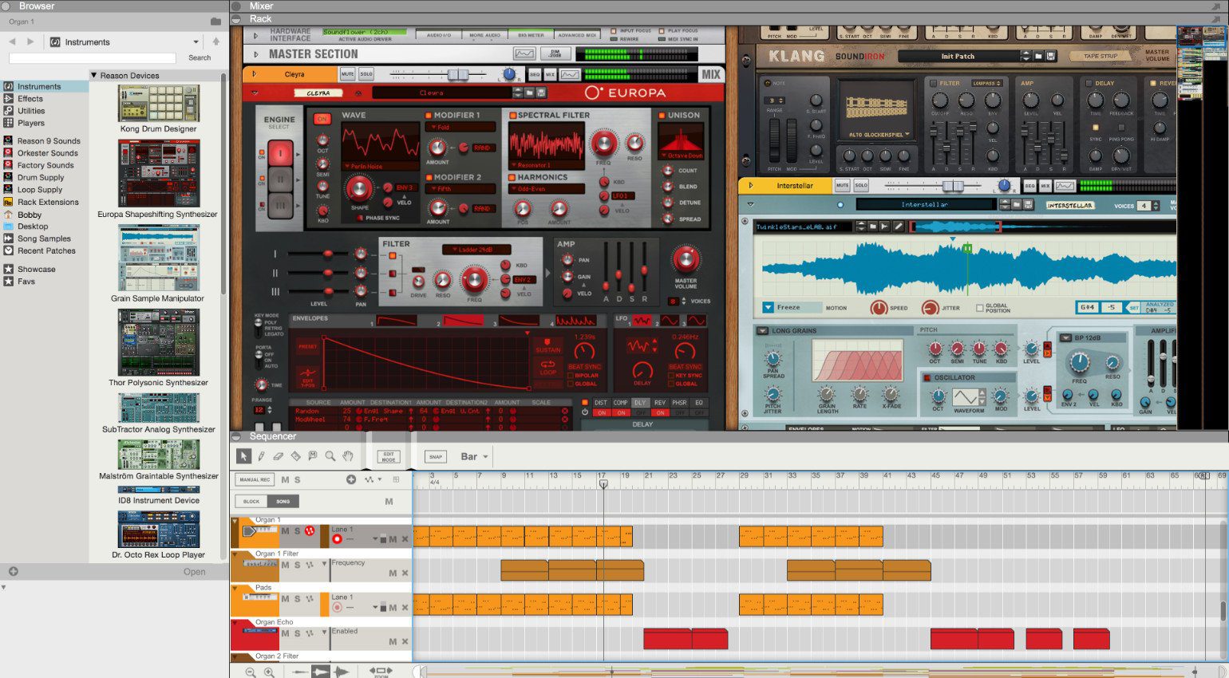Zoom in with the sequencer plus magnifier
1229x678 pixels.
269,672
